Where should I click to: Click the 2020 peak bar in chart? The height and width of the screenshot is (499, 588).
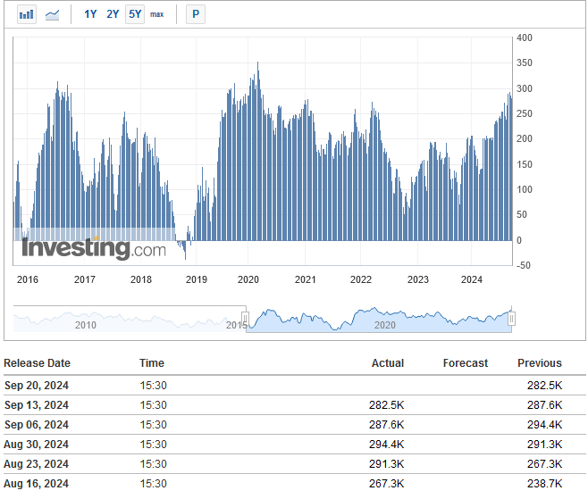tap(257, 151)
